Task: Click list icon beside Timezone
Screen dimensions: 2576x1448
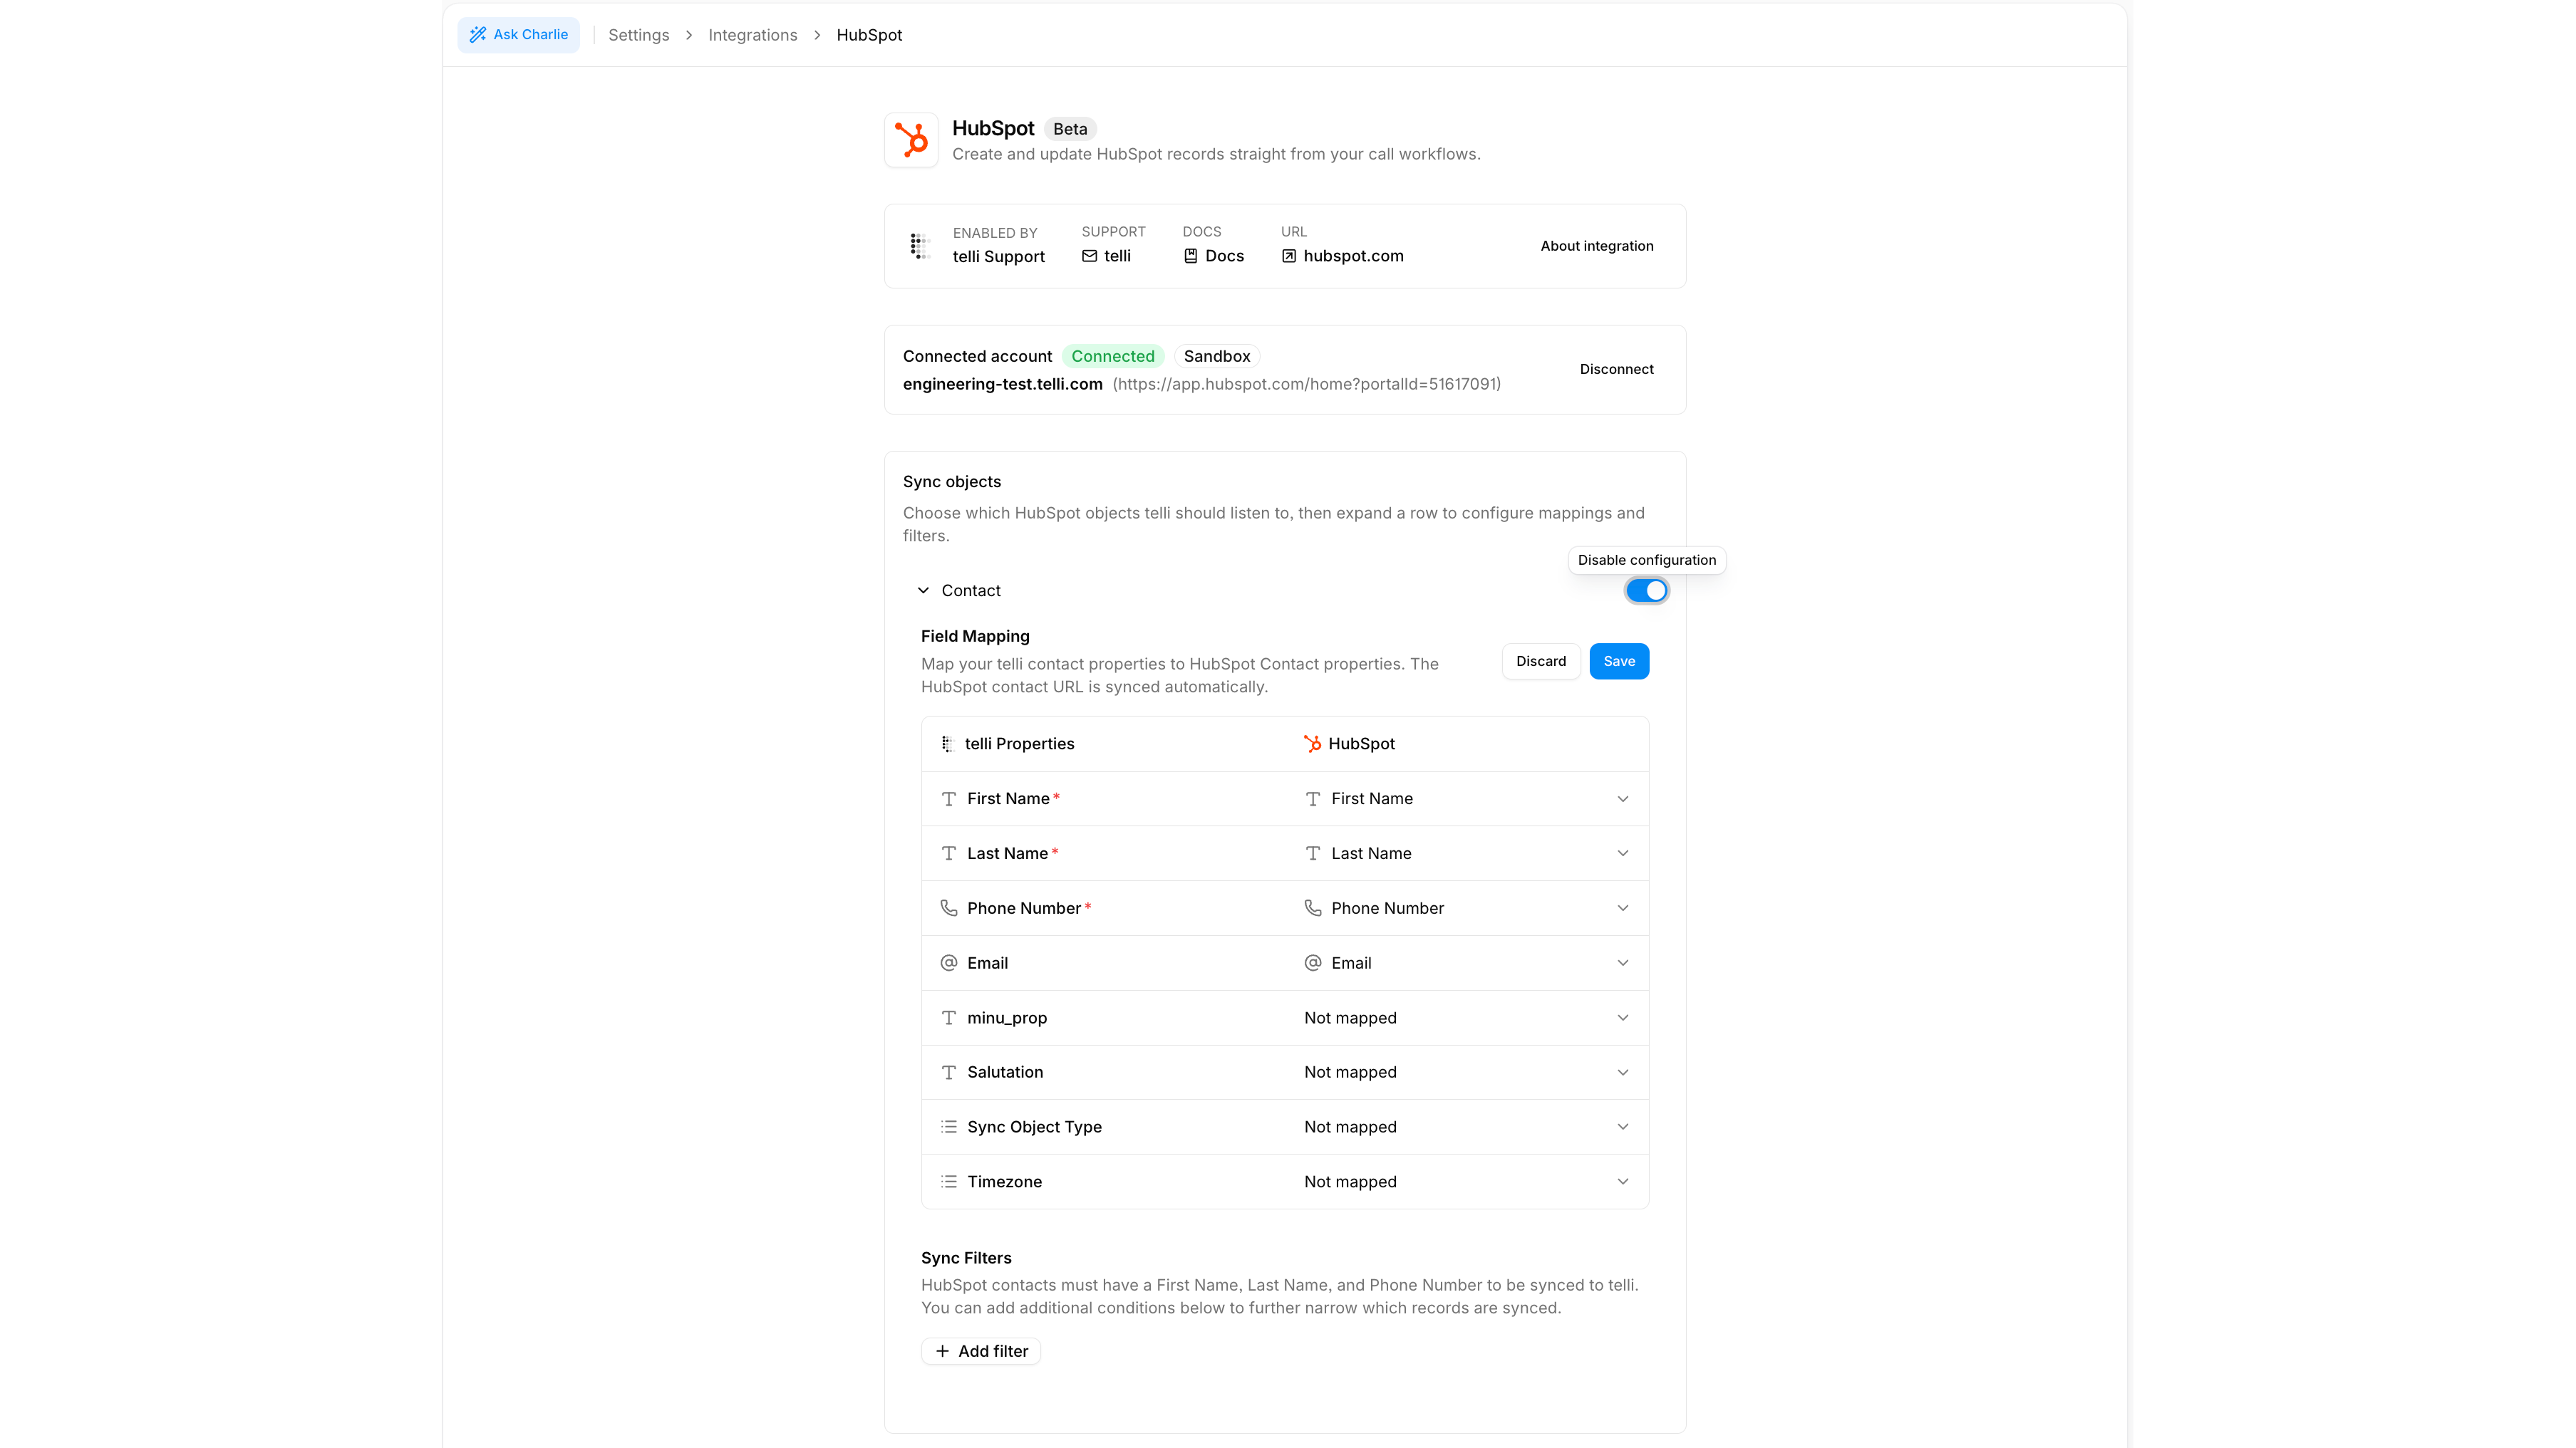Action: (x=949, y=1181)
